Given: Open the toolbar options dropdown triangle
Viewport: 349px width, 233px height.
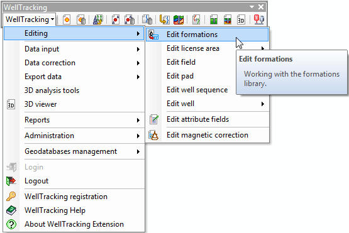Looking at the screenshot, I should tap(252, 7).
